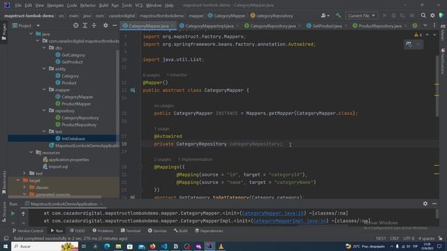Open the VCS menu

pyautogui.click(x=139, y=5)
